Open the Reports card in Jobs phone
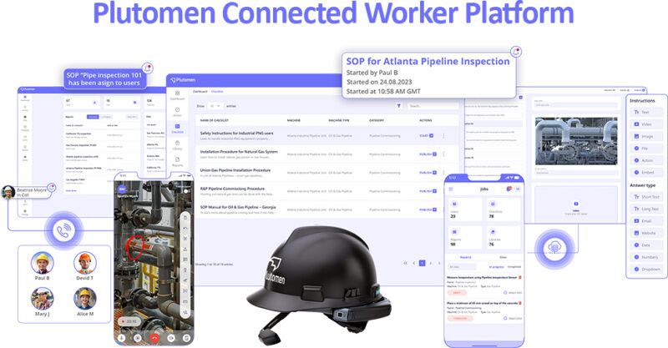 click(465, 238)
